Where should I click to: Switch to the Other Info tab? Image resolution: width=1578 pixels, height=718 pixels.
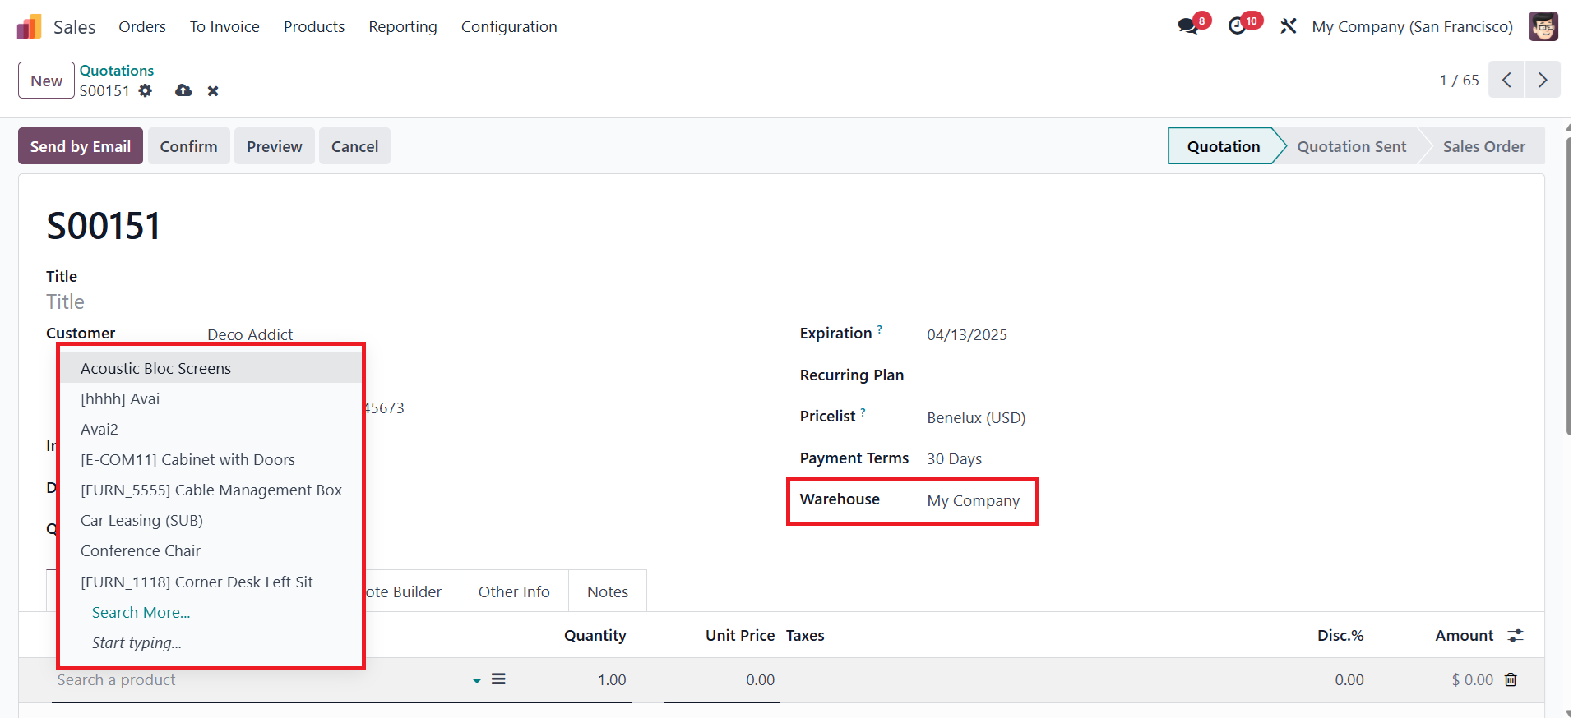click(514, 591)
